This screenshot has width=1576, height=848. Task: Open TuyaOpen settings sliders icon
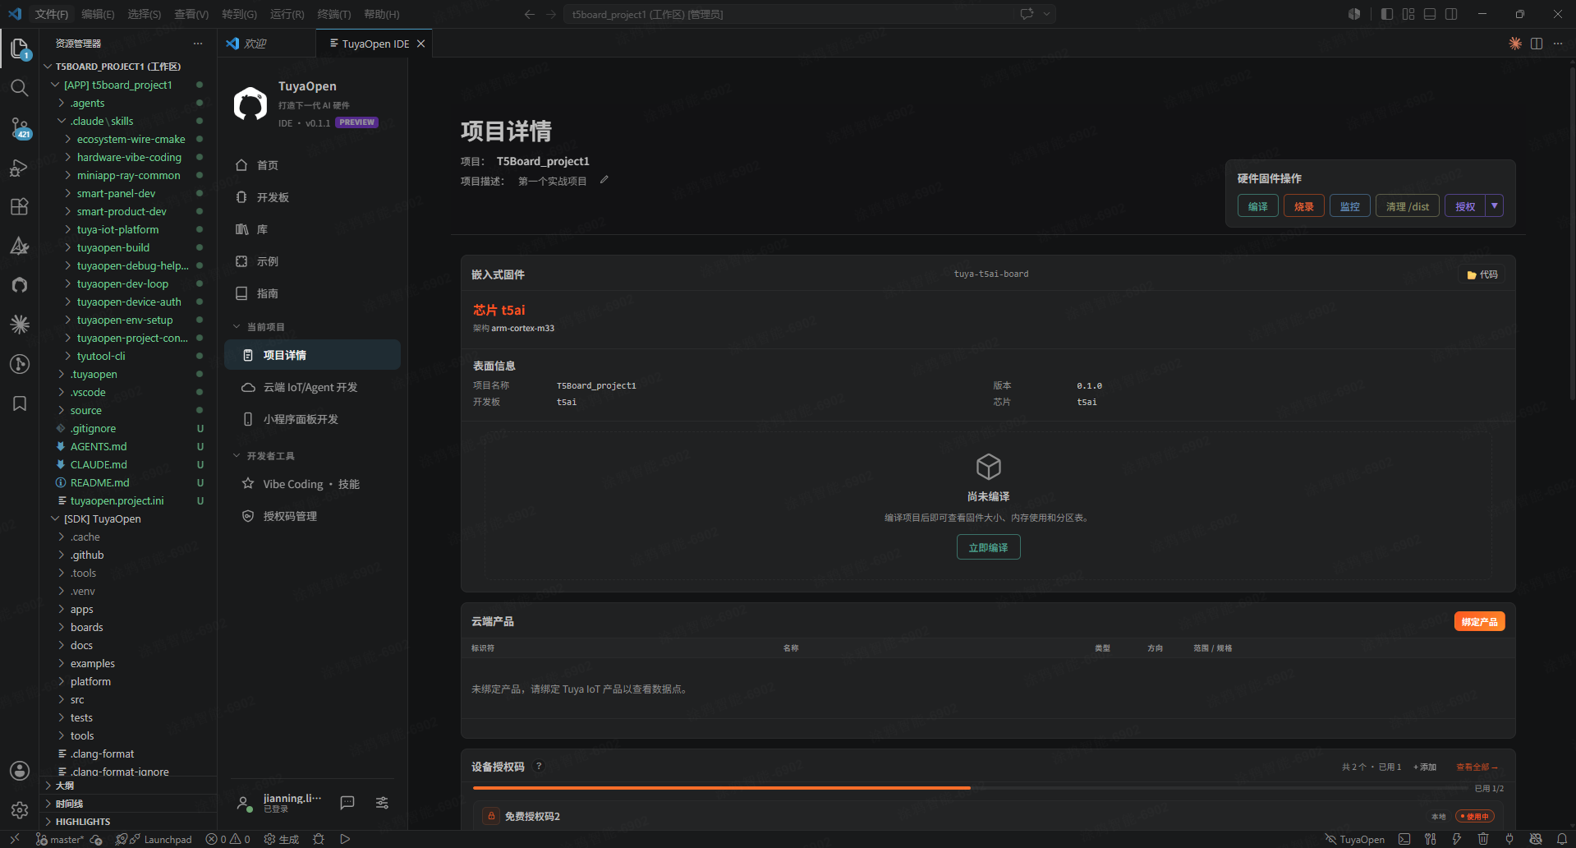[382, 803]
